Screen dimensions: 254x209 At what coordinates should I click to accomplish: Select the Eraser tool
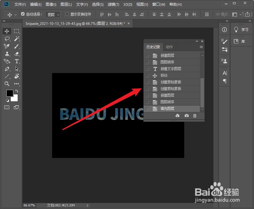pos(17,54)
